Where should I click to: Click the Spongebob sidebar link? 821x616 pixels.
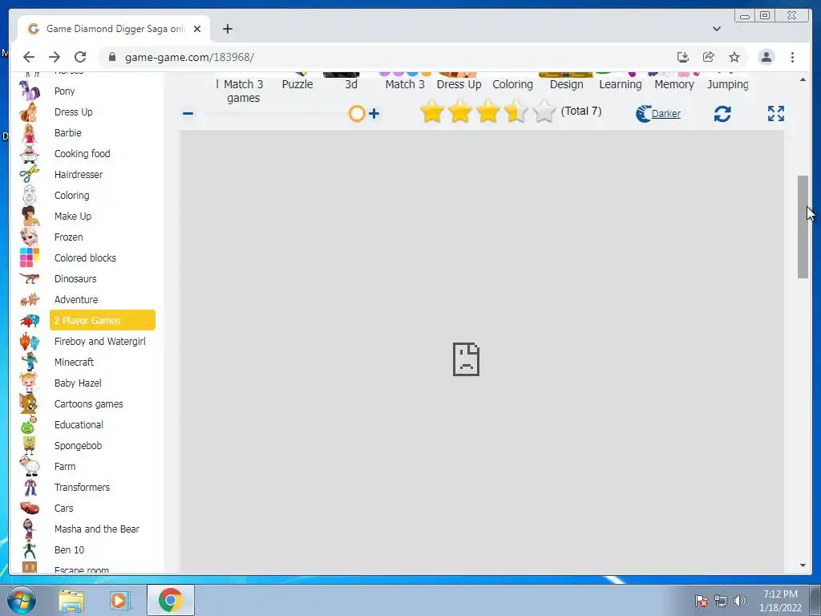78,446
